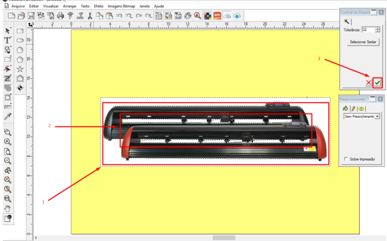Click inside the Tolerância input field

point(367,30)
